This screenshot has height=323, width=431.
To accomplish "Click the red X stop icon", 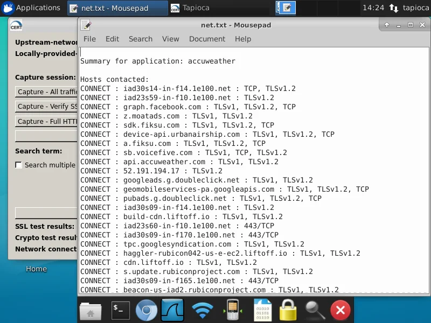I will (340, 310).
